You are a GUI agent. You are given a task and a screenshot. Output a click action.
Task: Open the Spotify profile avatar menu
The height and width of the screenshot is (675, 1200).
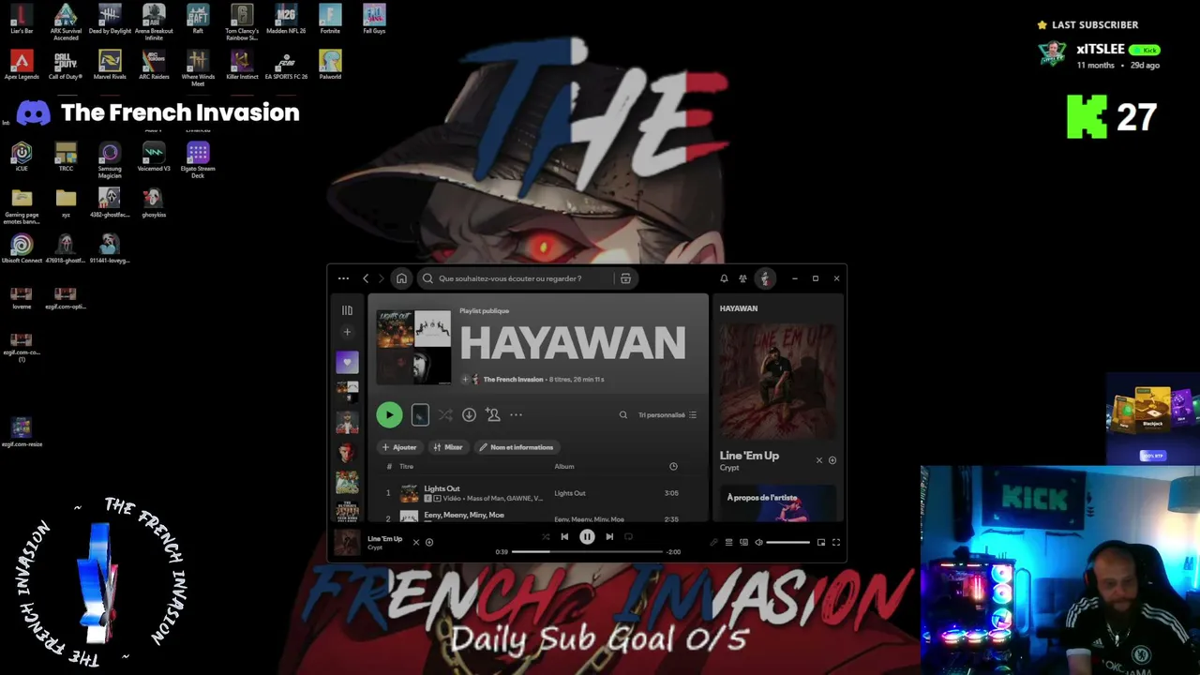765,278
